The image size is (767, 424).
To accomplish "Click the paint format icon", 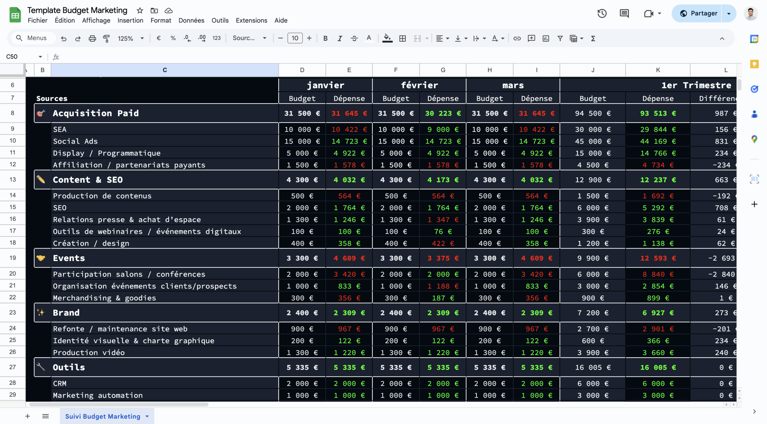I will 106,38.
